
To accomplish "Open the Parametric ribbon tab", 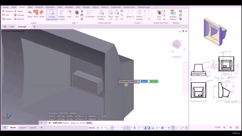I will [50, 7].
